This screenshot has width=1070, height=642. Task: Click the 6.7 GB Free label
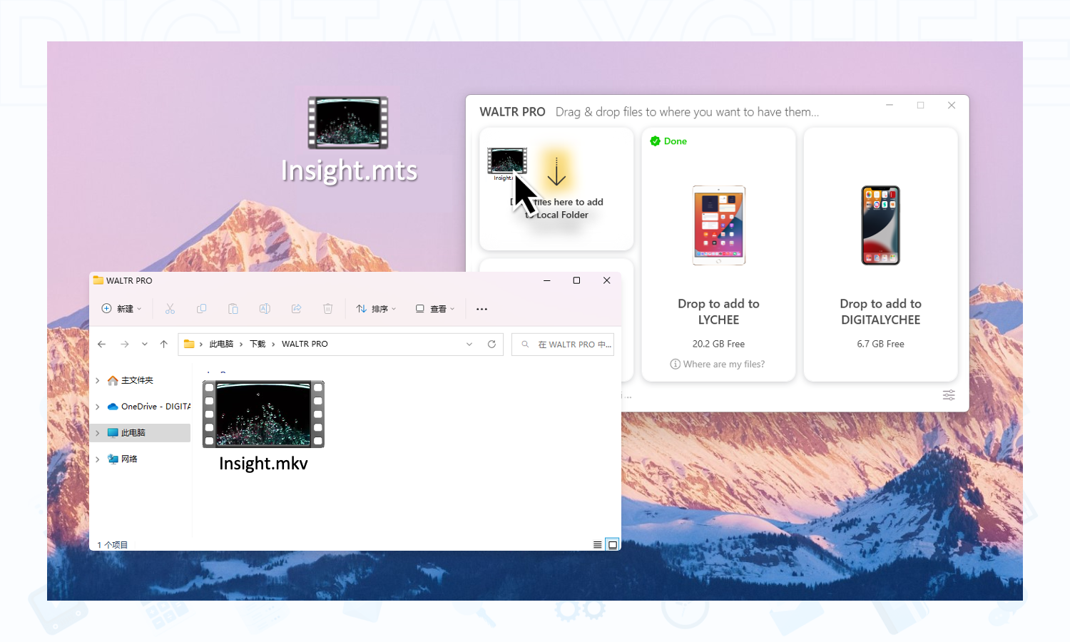point(880,344)
